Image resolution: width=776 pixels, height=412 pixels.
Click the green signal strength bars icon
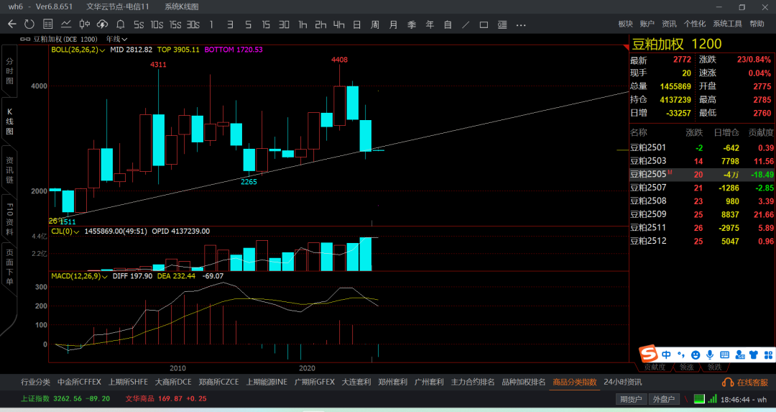712,398
